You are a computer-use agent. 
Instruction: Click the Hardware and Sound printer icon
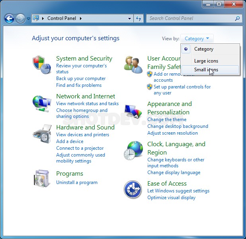pos(42,134)
